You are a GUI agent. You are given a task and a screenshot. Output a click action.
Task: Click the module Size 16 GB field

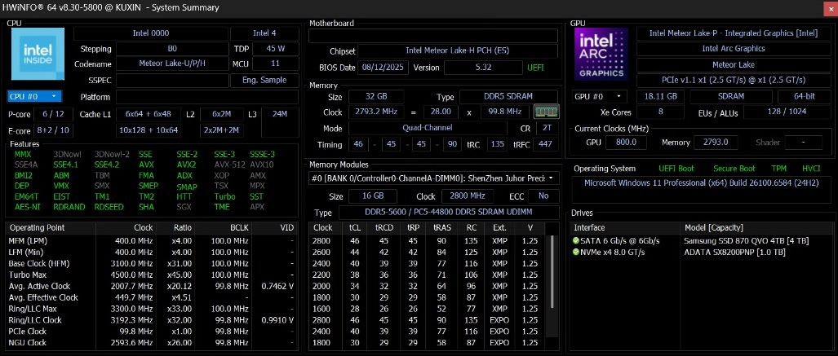(x=373, y=196)
